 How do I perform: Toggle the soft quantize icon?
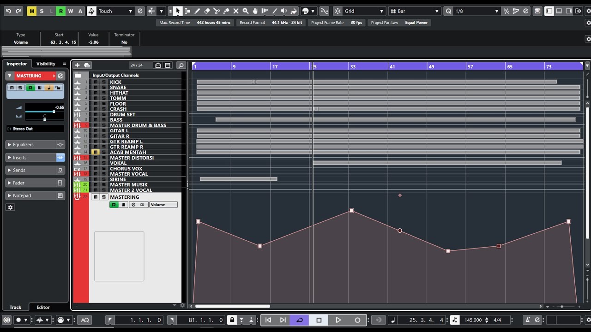(507, 11)
